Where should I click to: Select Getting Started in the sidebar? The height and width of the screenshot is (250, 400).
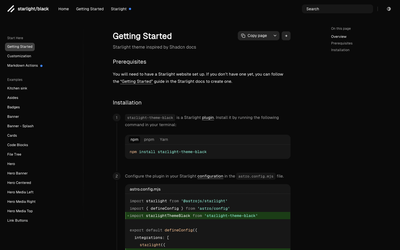pyautogui.click(x=20, y=47)
